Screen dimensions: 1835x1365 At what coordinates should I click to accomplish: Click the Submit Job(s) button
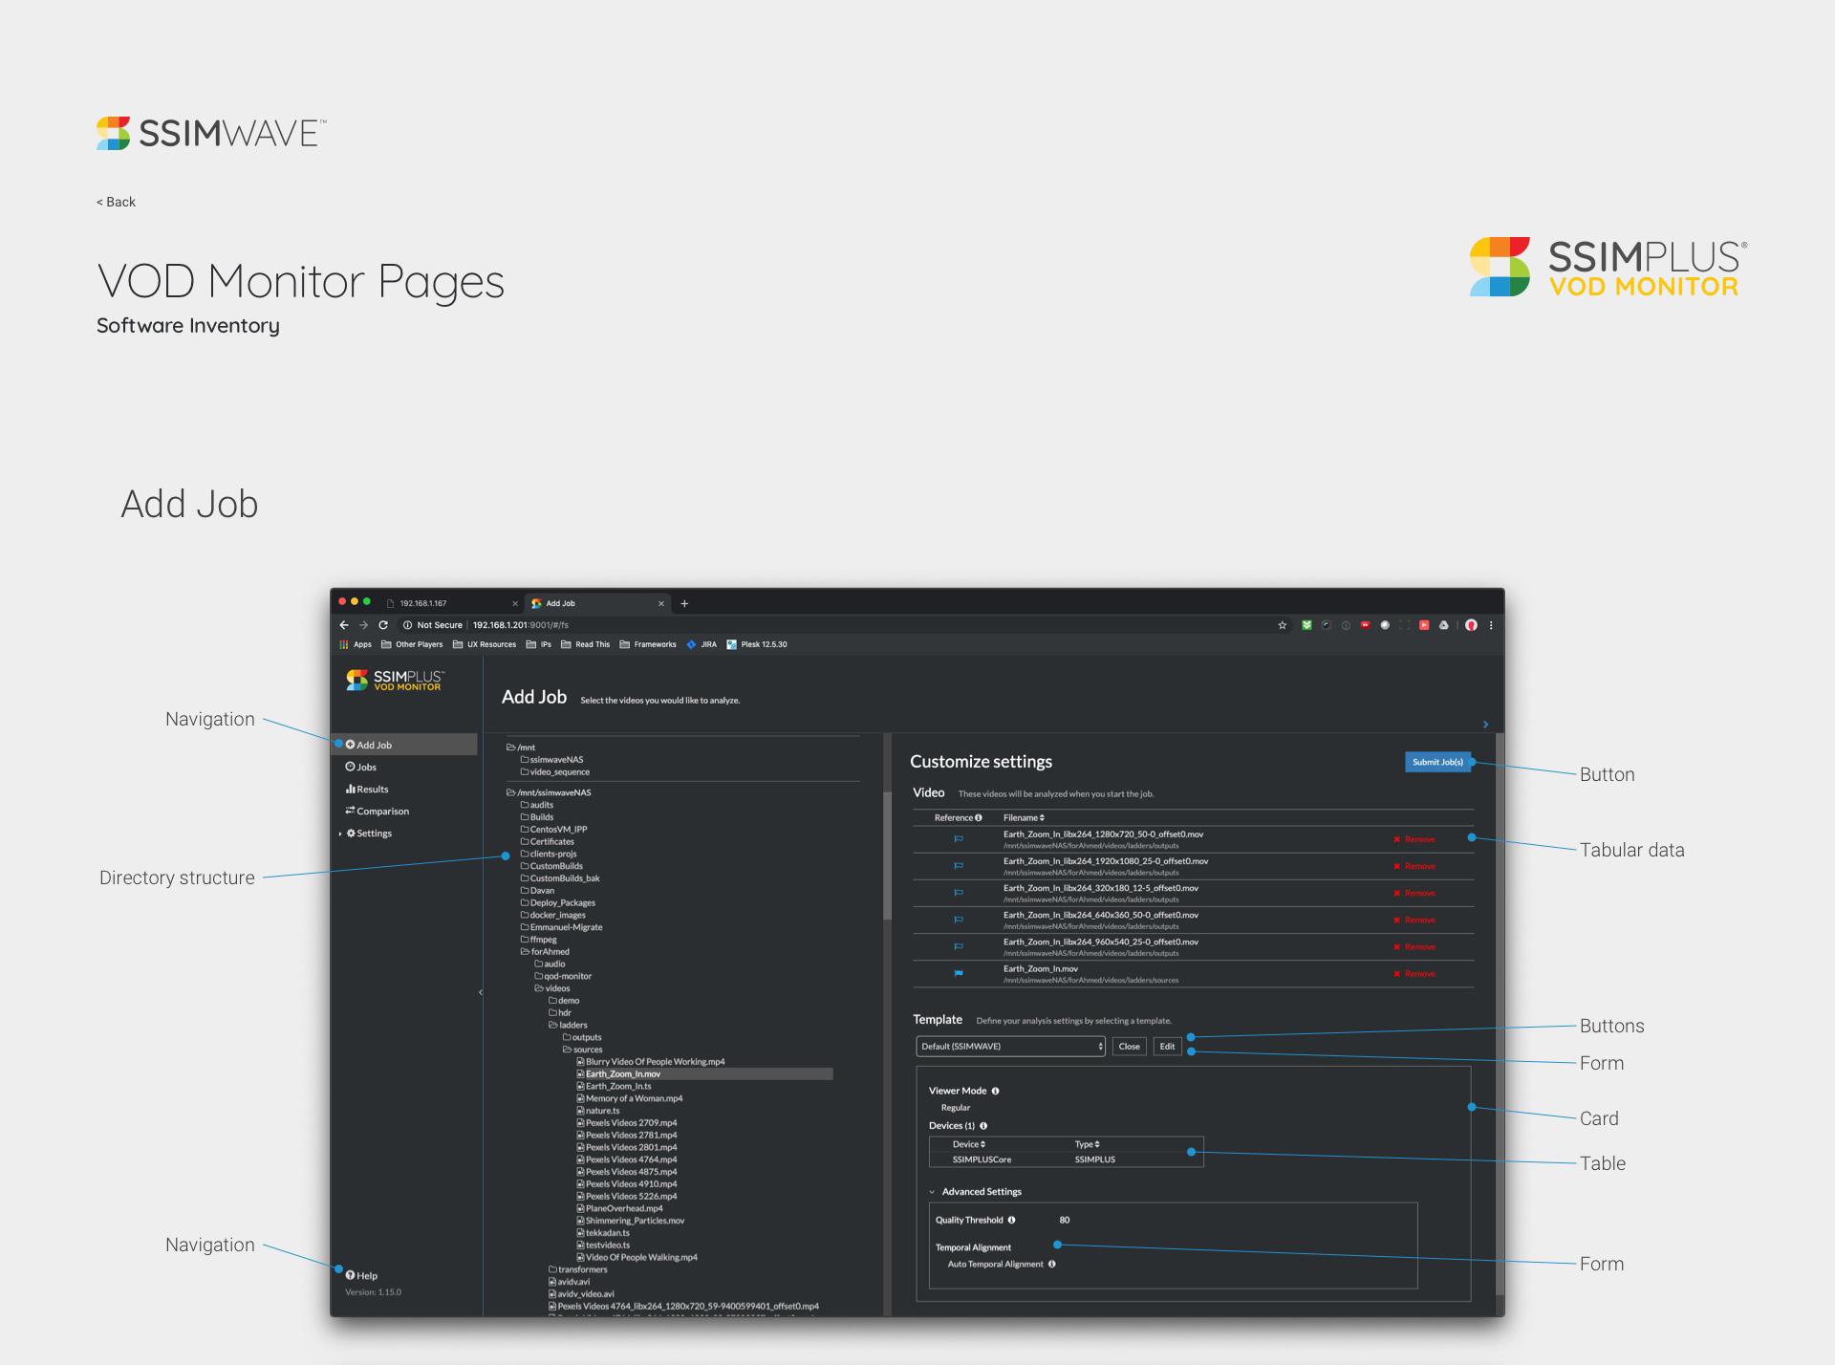click(1437, 762)
